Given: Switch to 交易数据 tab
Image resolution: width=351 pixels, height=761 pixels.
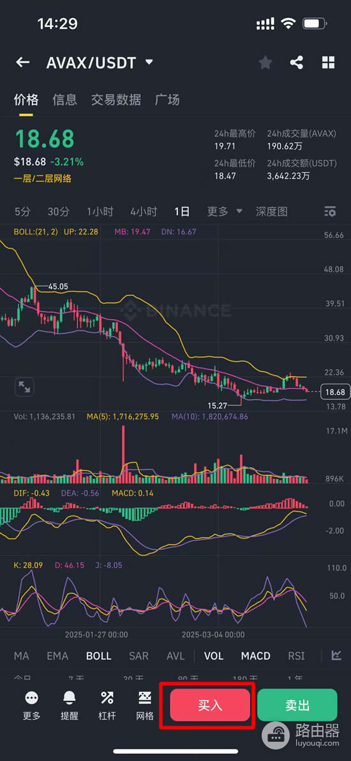Looking at the screenshot, I should pos(116,100).
